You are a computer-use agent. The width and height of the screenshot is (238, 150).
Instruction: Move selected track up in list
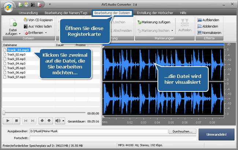[42, 120]
